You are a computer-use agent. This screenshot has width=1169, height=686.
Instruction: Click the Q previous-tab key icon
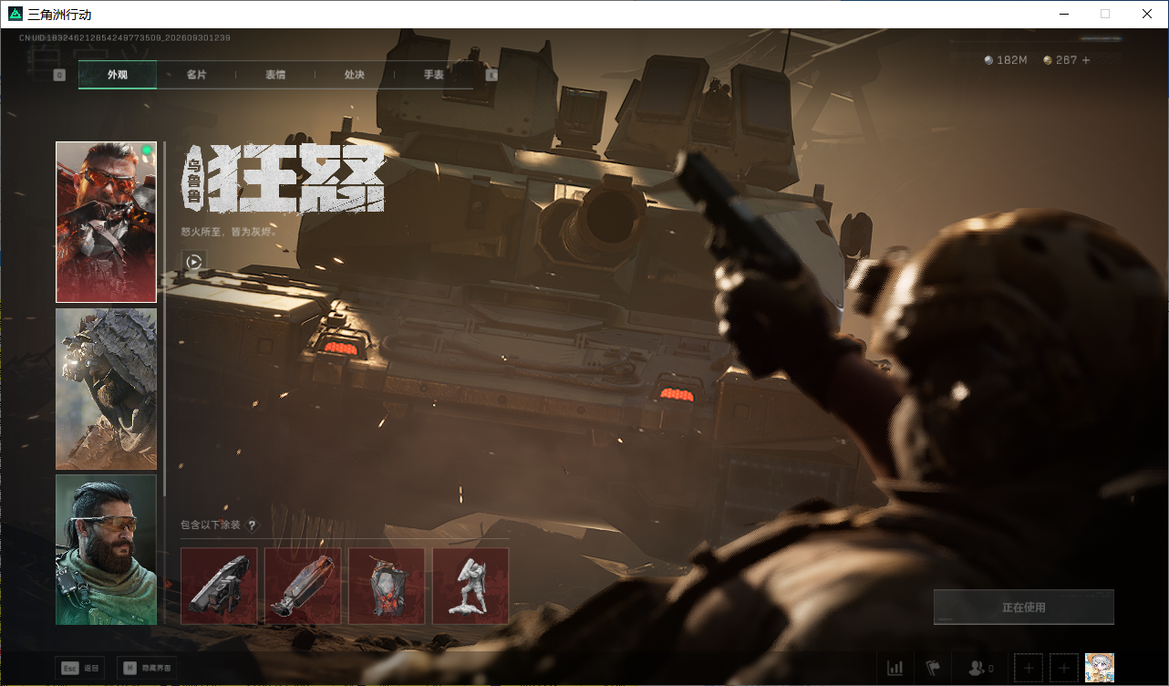click(59, 75)
